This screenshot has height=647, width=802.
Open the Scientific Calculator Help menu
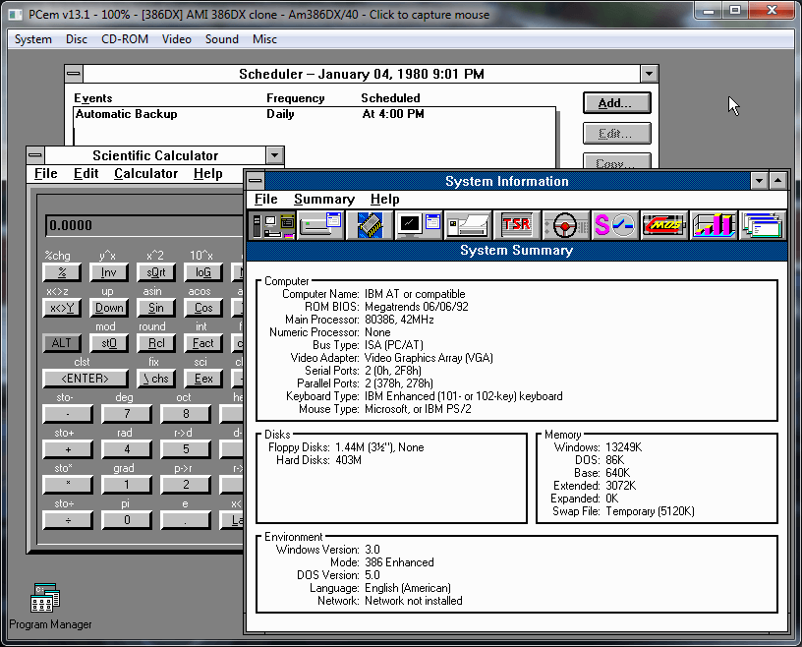[x=208, y=173]
